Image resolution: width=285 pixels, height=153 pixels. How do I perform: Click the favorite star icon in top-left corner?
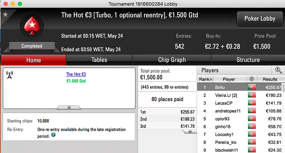(x=5, y=15)
